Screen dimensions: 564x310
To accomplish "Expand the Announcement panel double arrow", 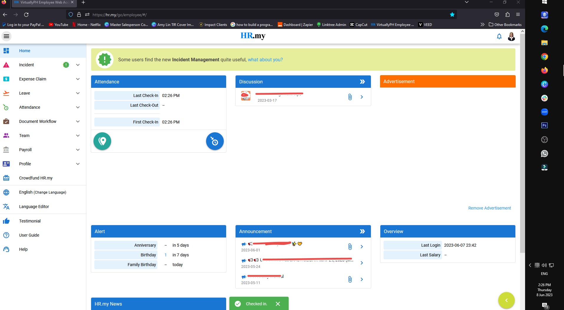I will 362,231.
